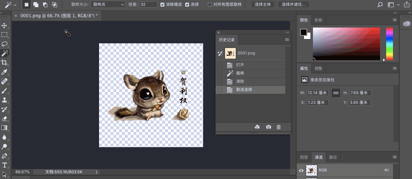Open Creative Cloud Libraries panel icon
This screenshot has height=179, width=412.
pos(407,24)
